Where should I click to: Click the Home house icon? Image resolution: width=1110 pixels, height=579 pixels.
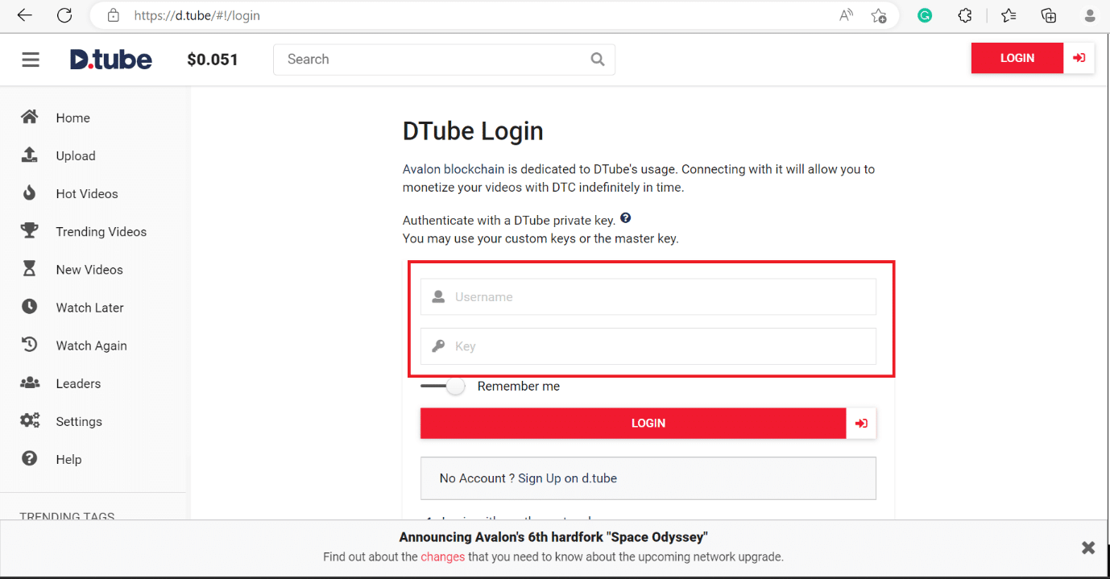pos(30,118)
